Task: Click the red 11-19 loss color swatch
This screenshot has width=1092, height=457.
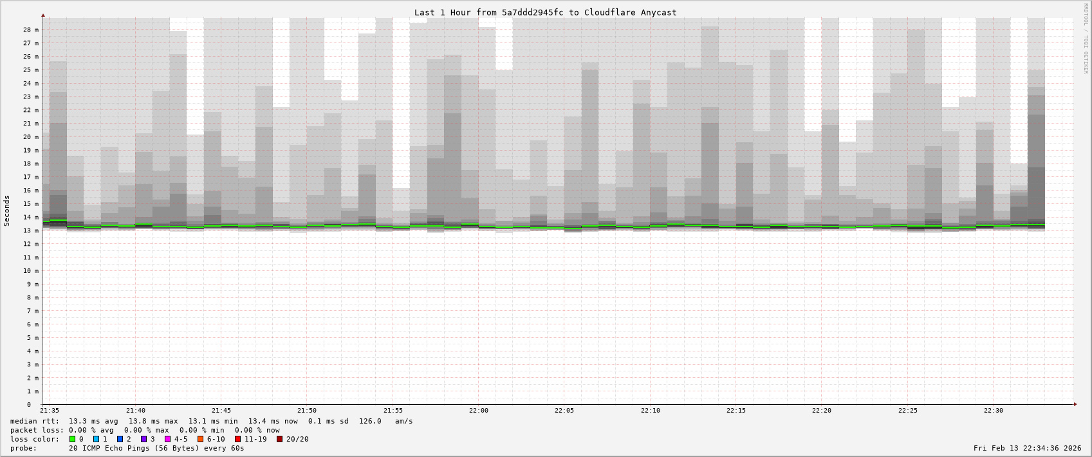Action: coord(237,439)
